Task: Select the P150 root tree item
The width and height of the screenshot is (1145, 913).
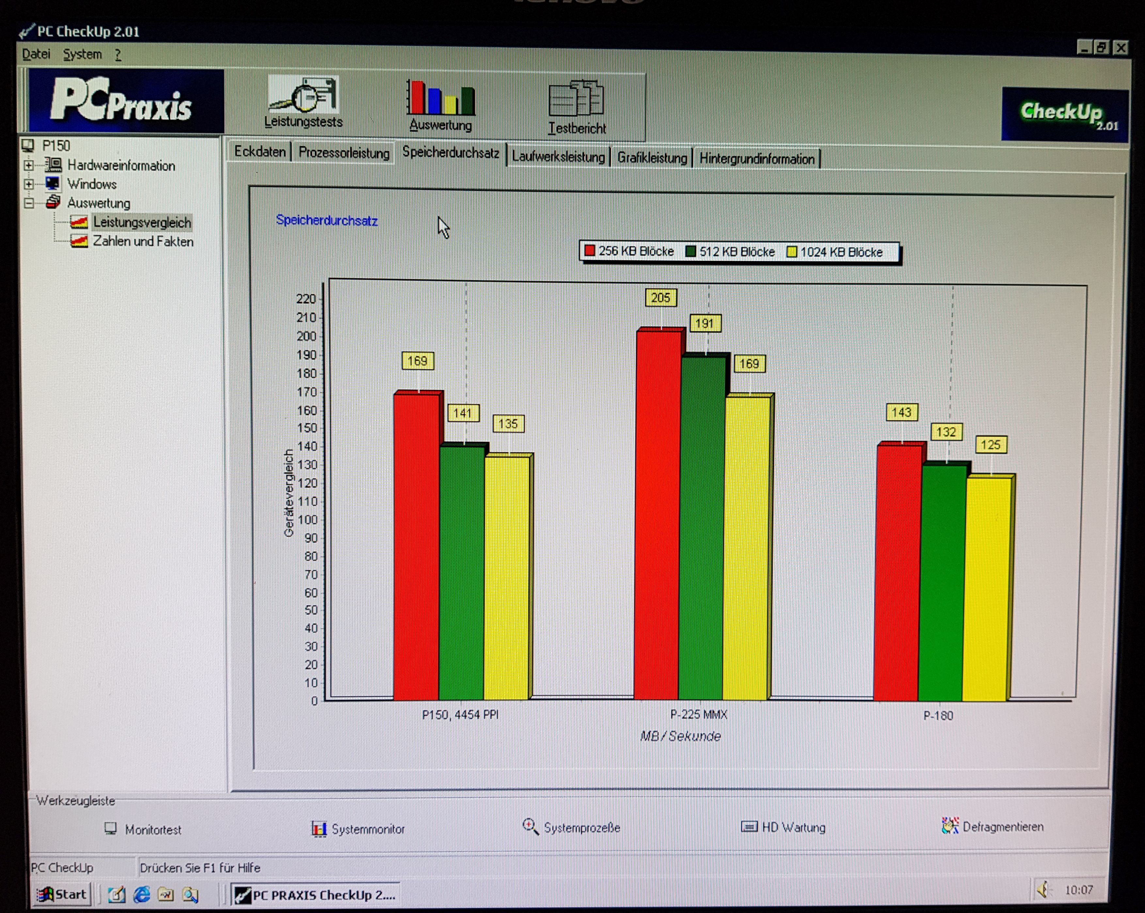Action: coord(56,146)
